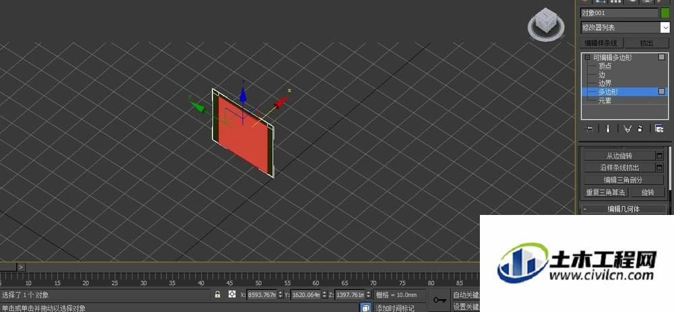Open settings box beside 沿样条线挤出
The height and width of the screenshot is (312, 674).
pos(660,167)
